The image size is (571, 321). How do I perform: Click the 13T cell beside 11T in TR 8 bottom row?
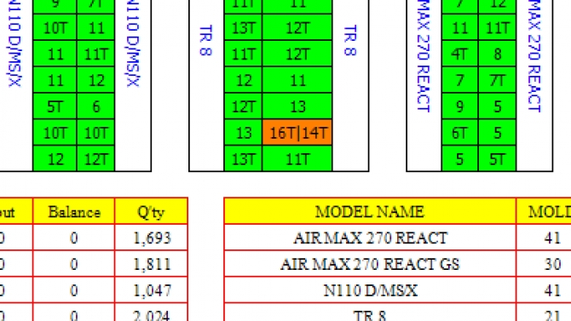pos(243,158)
